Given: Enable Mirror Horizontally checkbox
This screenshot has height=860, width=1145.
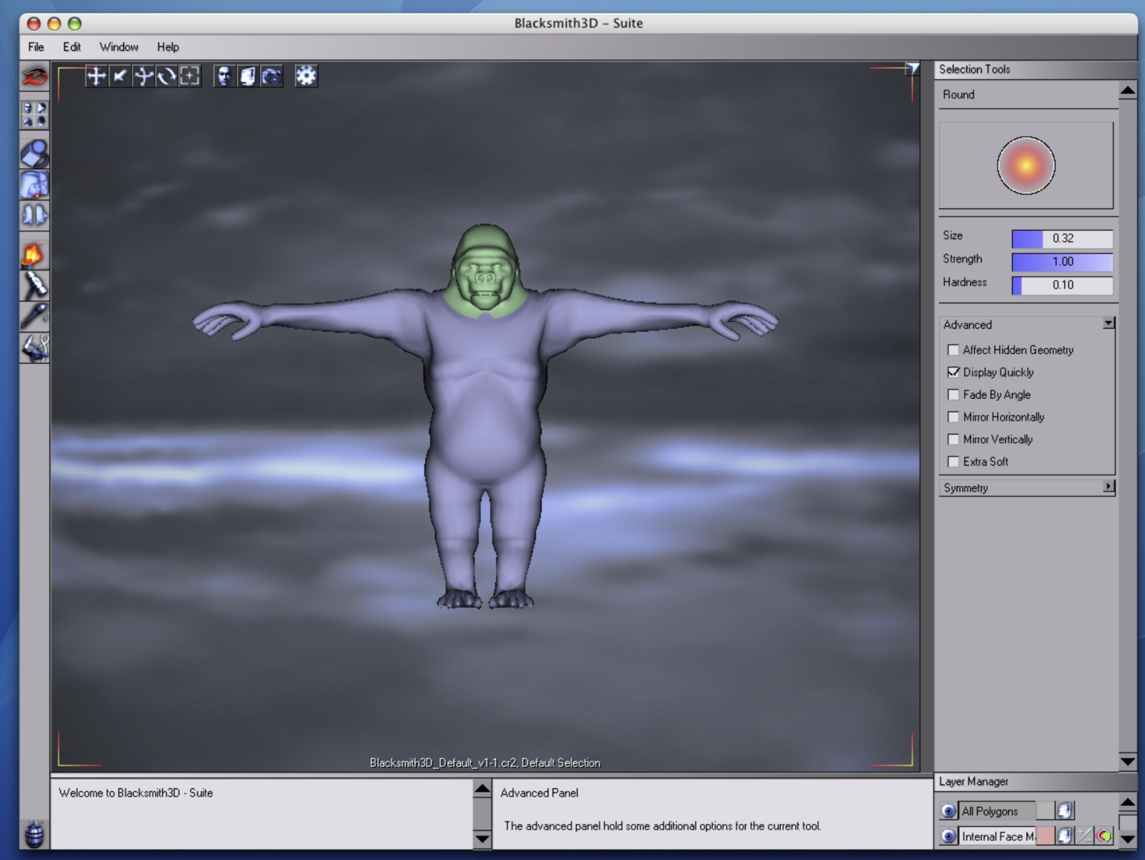Looking at the screenshot, I should coord(953,417).
